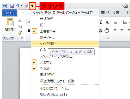The width and height of the screenshot is (130, 99).
Task: Click the character border A icon
Action: [107, 22]
